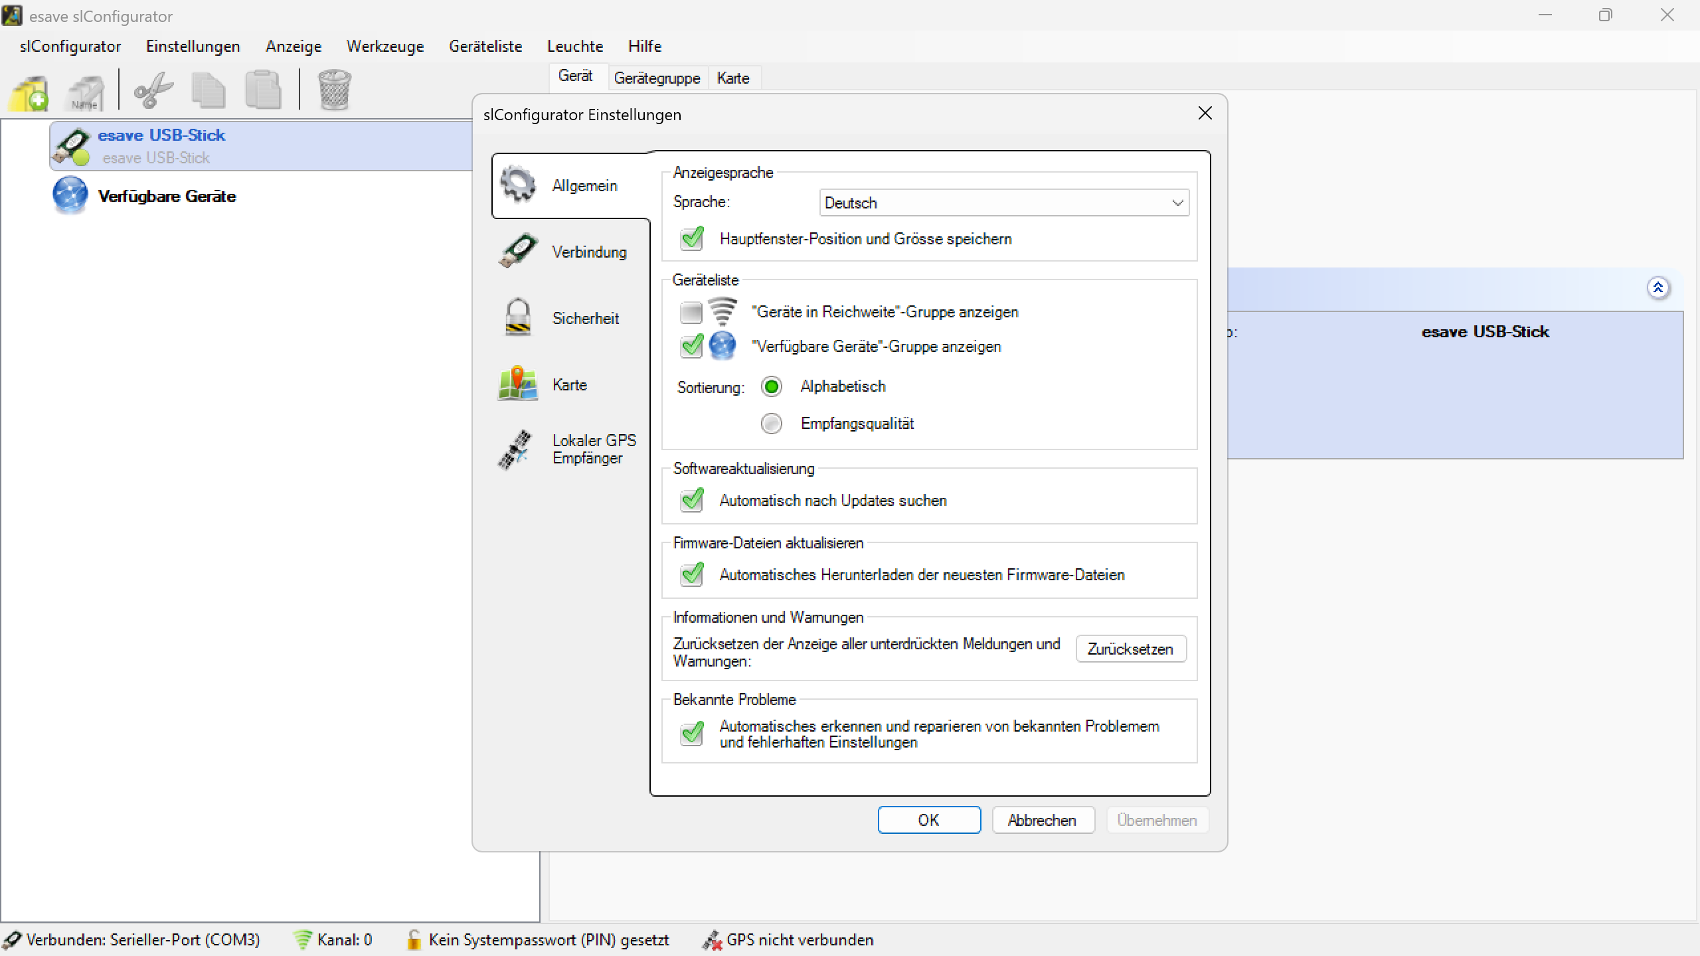Click GPS nicht verbunden status text
Screen dimensions: 1700x956
[x=800, y=939]
